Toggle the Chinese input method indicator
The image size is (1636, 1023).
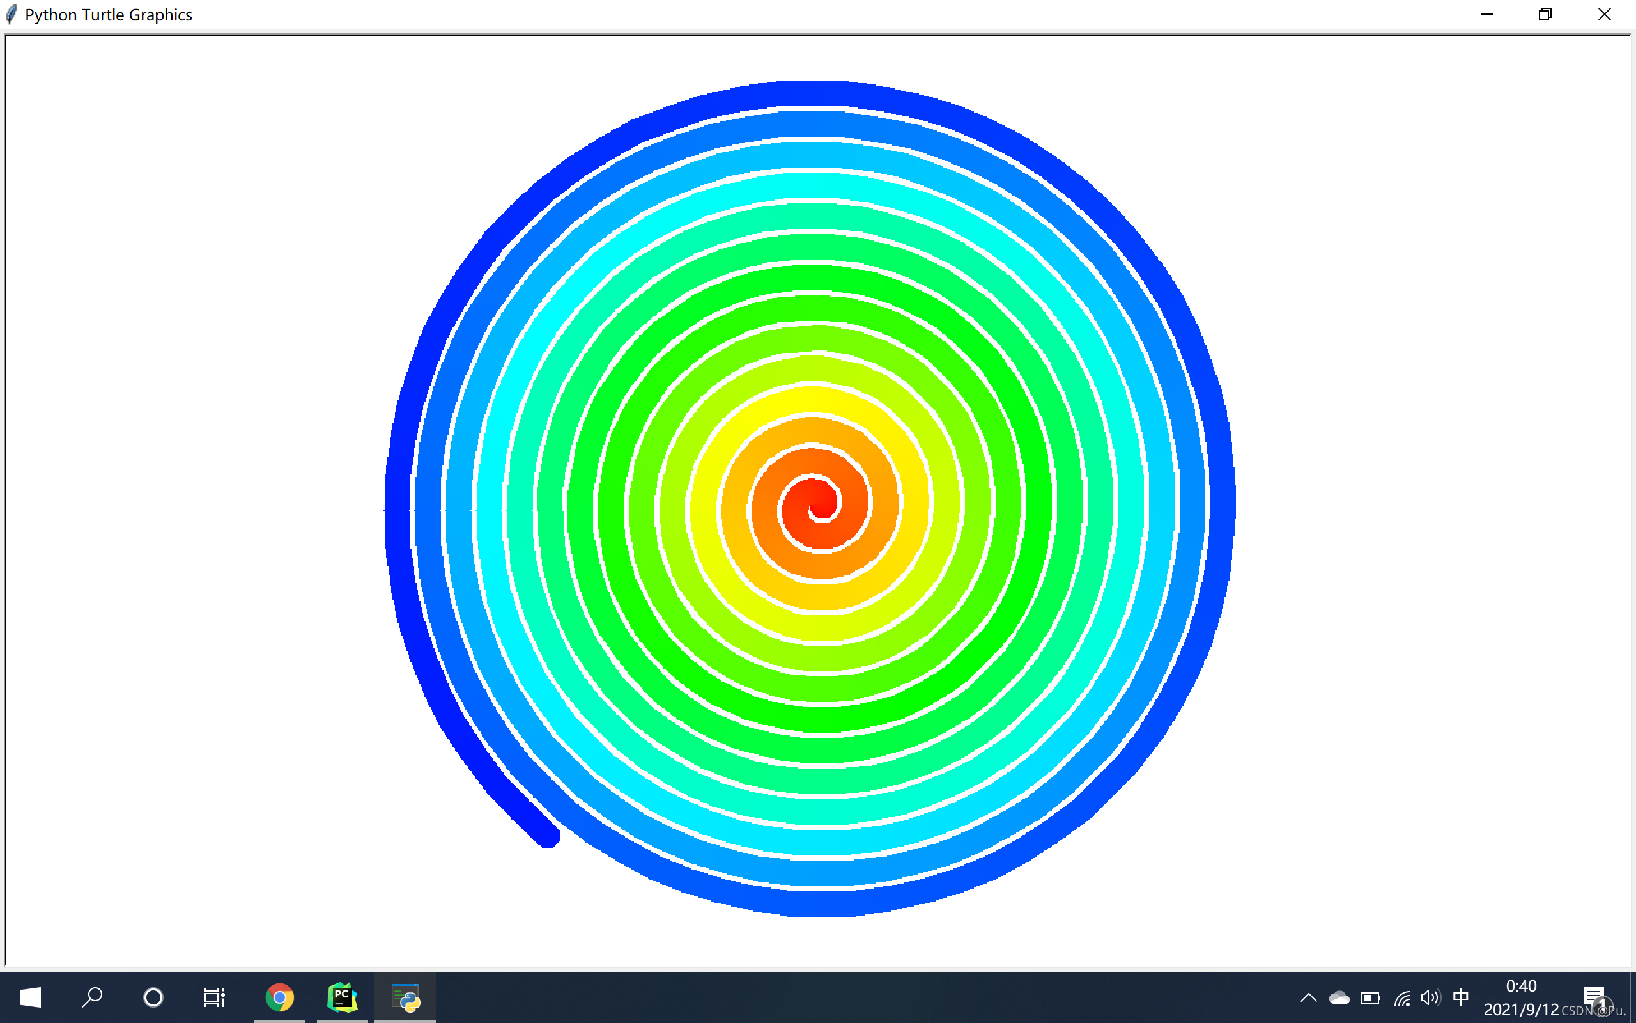pyautogui.click(x=1460, y=998)
